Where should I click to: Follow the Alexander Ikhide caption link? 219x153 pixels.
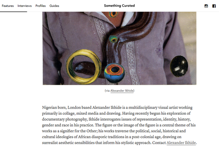click(x=122, y=90)
